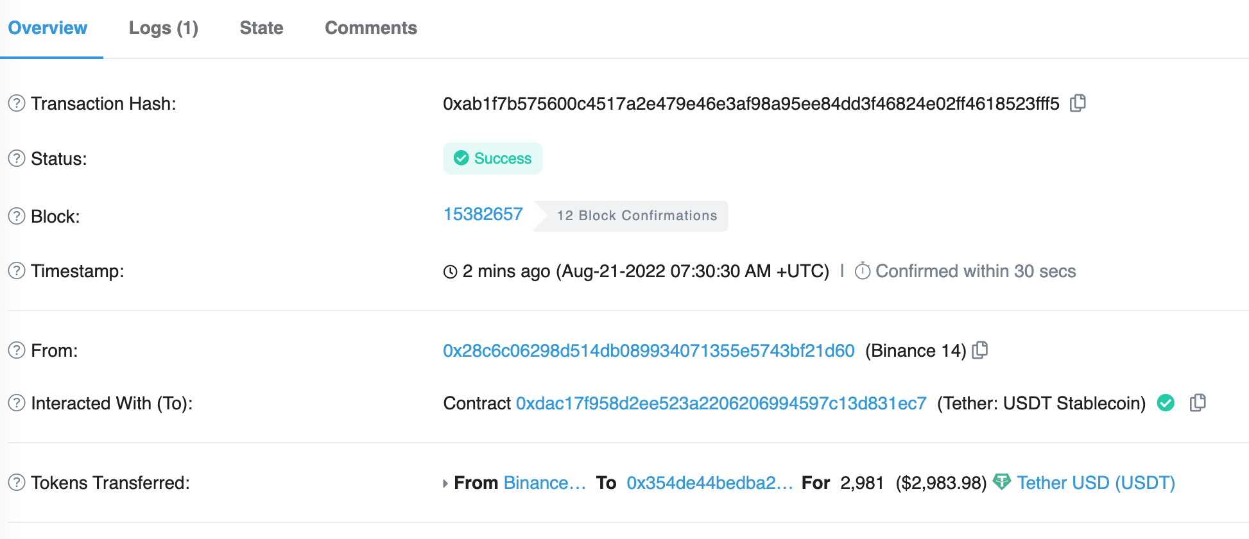Open the State tab

click(x=261, y=28)
